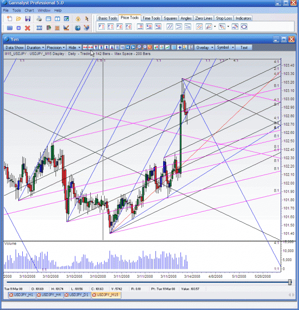Click the zoom in magnifier icon

(139, 47)
